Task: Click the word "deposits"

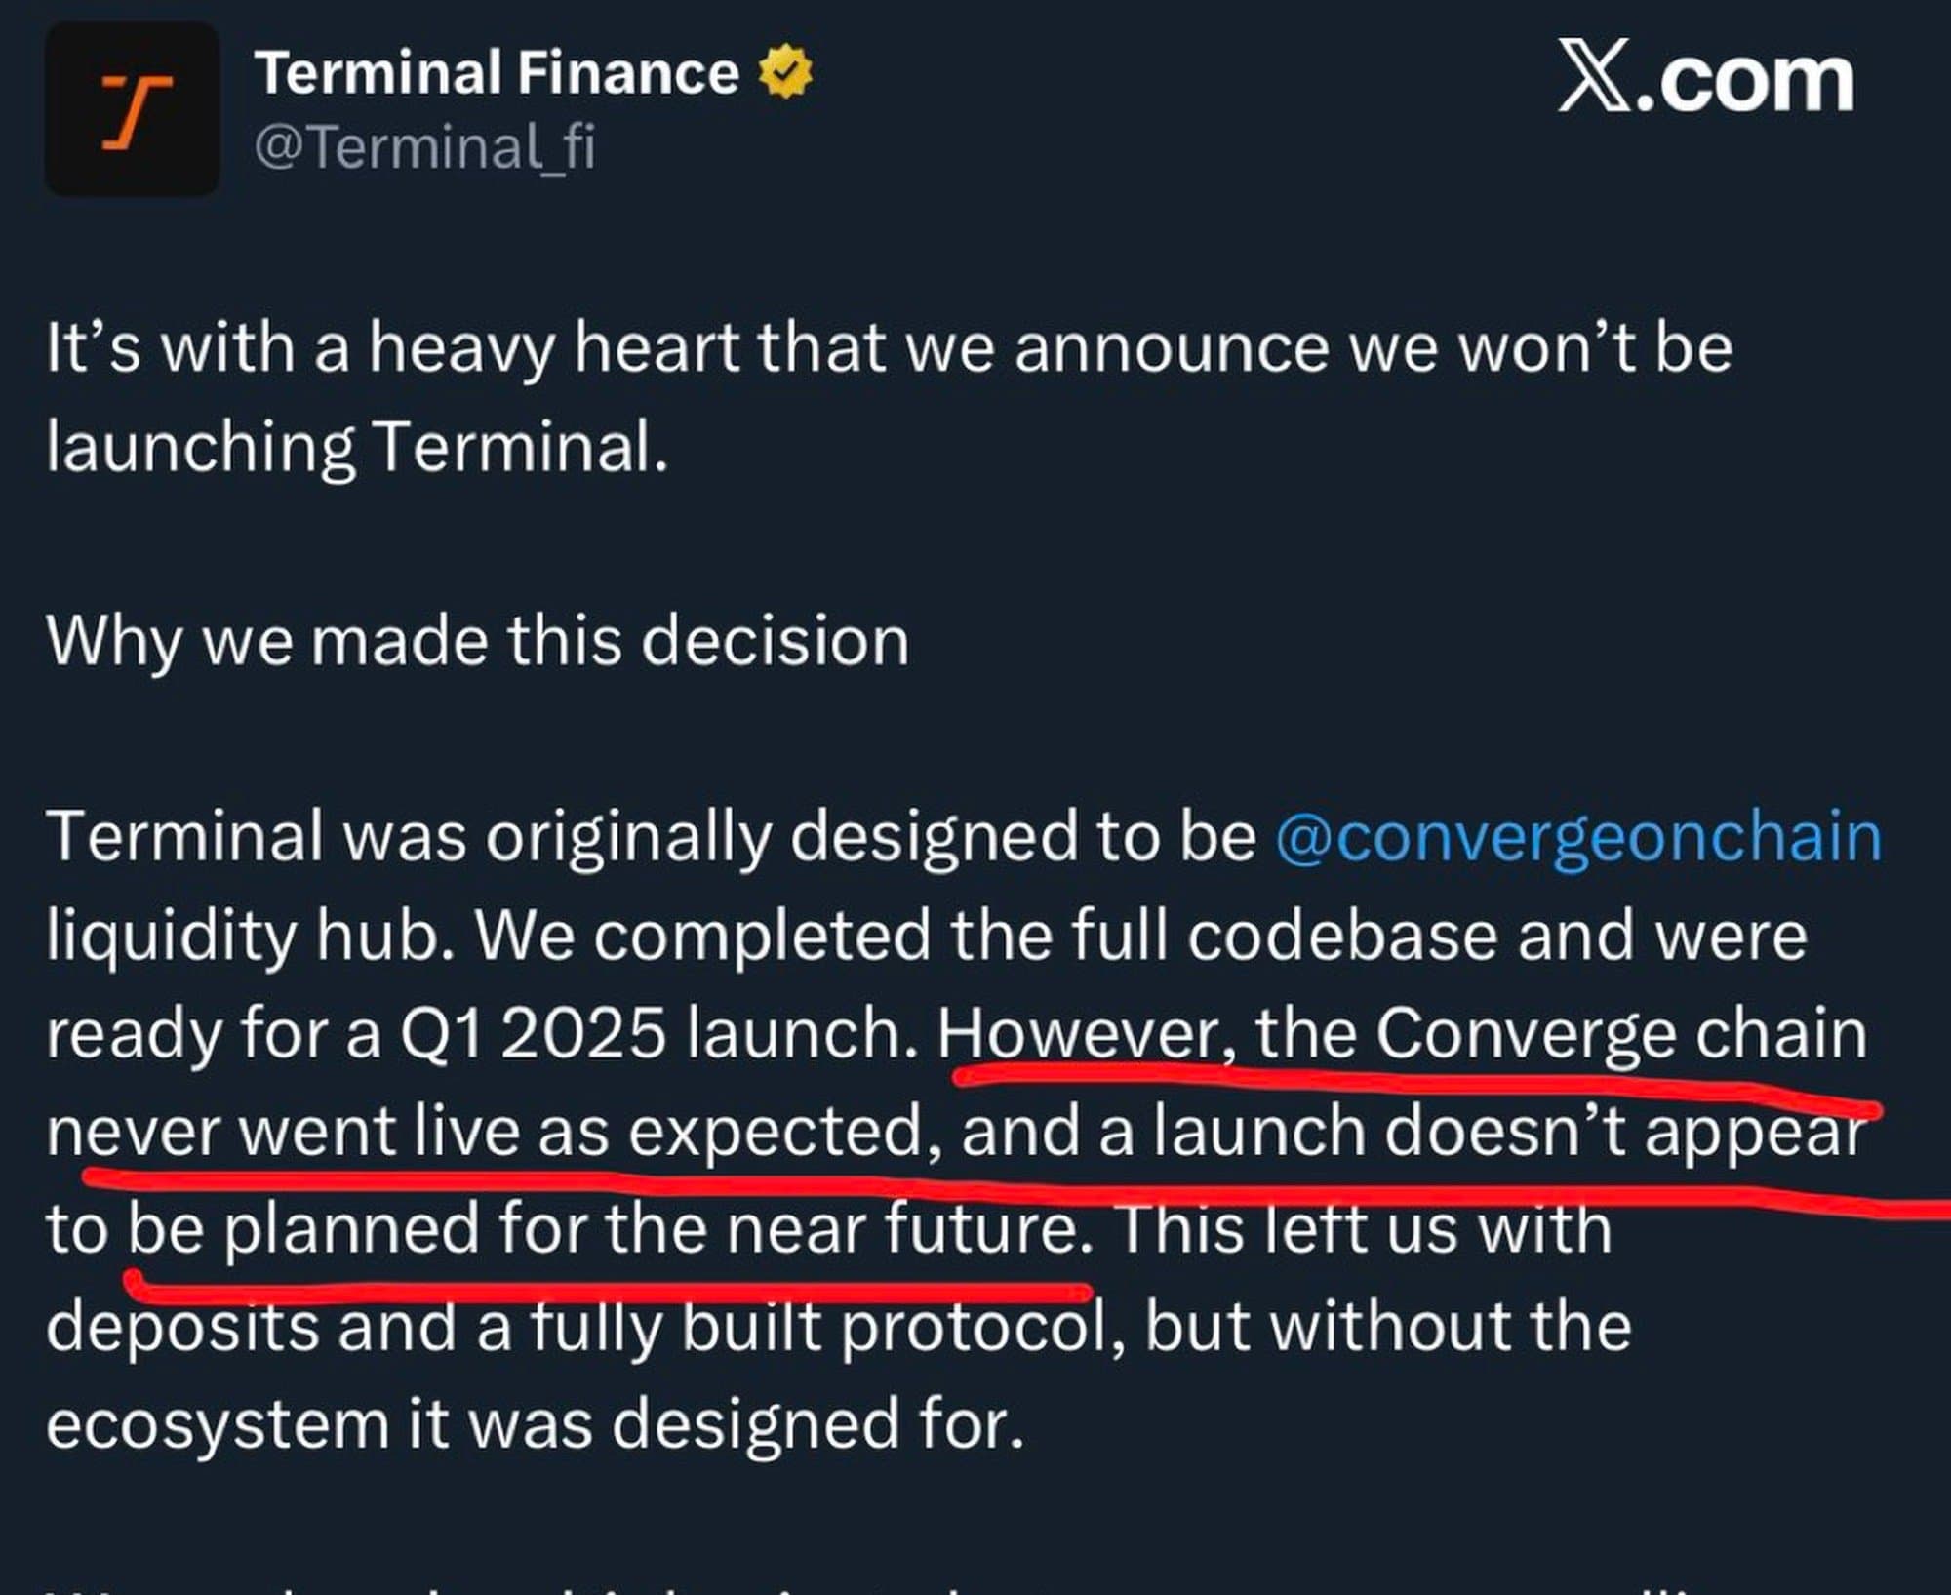Action: pyautogui.click(x=182, y=1327)
